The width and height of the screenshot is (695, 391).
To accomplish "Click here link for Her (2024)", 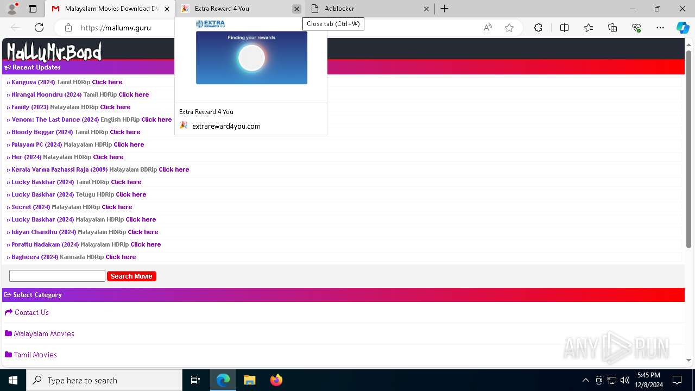I will pos(108,157).
